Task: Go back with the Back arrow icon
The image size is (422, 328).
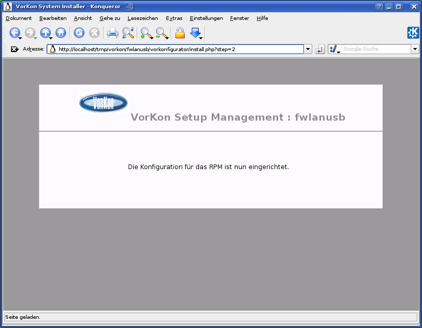Action: [14, 33]
